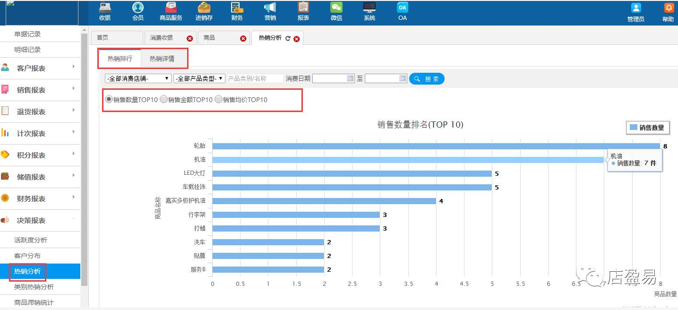Click the 客户报表 sidebar icon
This screenshot has width=678, height=310.
(5, 68)
